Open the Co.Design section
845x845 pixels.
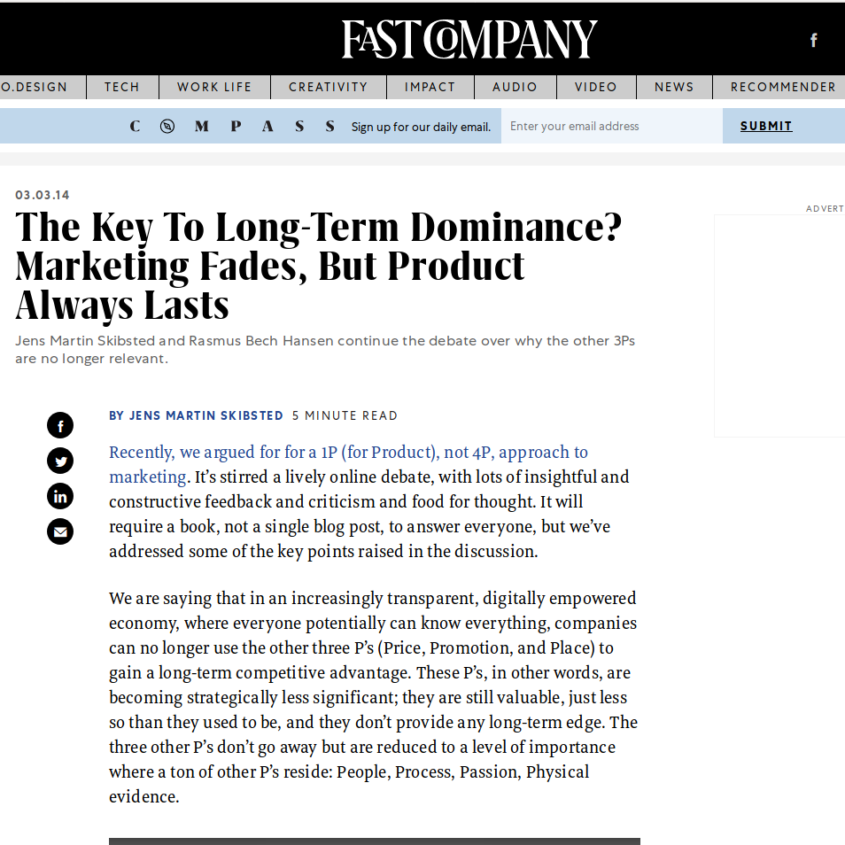click(x=34, y=88)
